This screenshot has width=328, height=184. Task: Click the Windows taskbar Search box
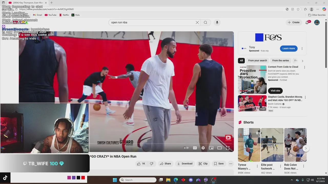pyautogui.click(x=138, y=180)
